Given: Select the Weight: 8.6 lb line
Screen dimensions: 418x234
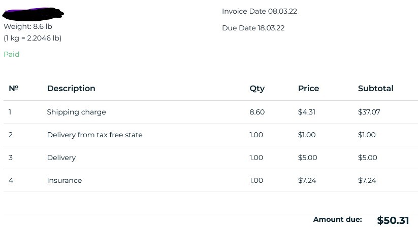Looking at the screenshot, I should coord(28,26).
